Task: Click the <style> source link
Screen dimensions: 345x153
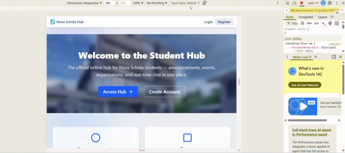Action: (335, 44)
